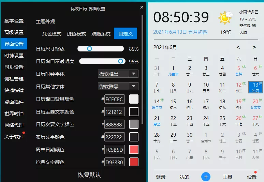
Task: Select July 1 建党节 in calendar
Action: click(206, 137)
